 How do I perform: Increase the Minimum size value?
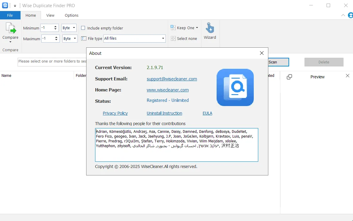(x=55, y=27)
